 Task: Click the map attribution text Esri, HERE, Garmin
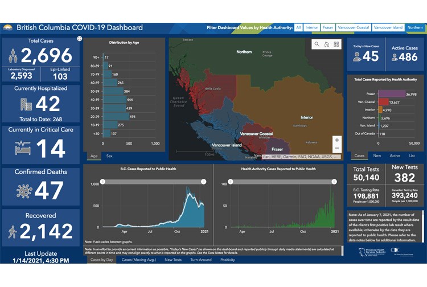[301, 157]
